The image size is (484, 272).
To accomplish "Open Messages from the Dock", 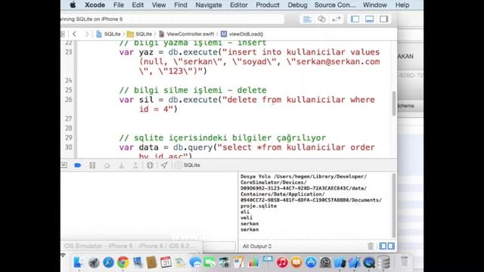I will pyautogui.click(x=195, y=262).
